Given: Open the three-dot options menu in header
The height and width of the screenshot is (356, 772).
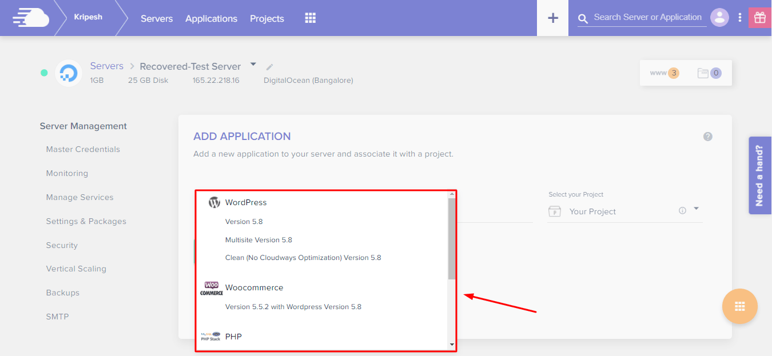Looking at the screenshot, I should 740,18.
